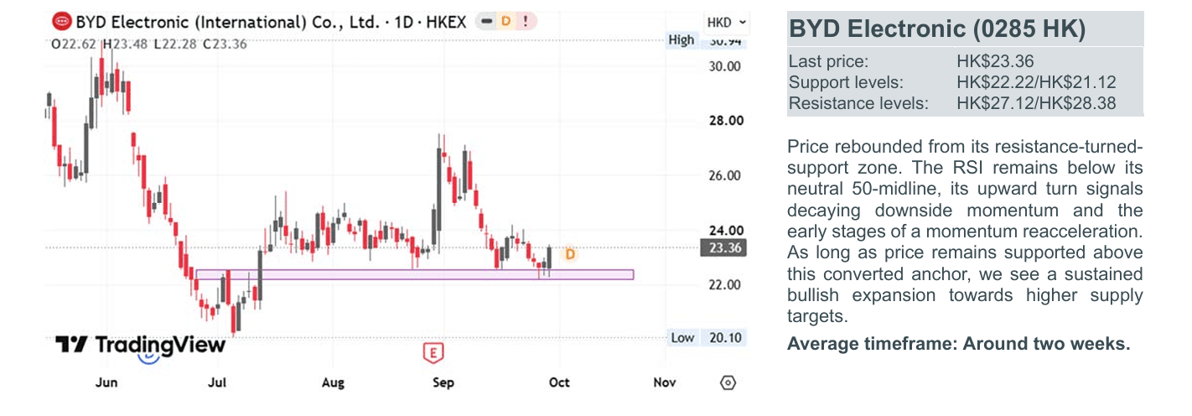The height and width of the screenshot is (416, 1192).
Task: Click the BYD Electronic (International) Co., Ltd. symbol title
Action: tap(229, 22)
